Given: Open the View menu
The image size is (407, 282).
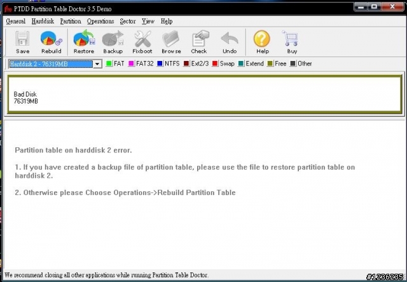Looking at the screenshot, I should [148, 21].
